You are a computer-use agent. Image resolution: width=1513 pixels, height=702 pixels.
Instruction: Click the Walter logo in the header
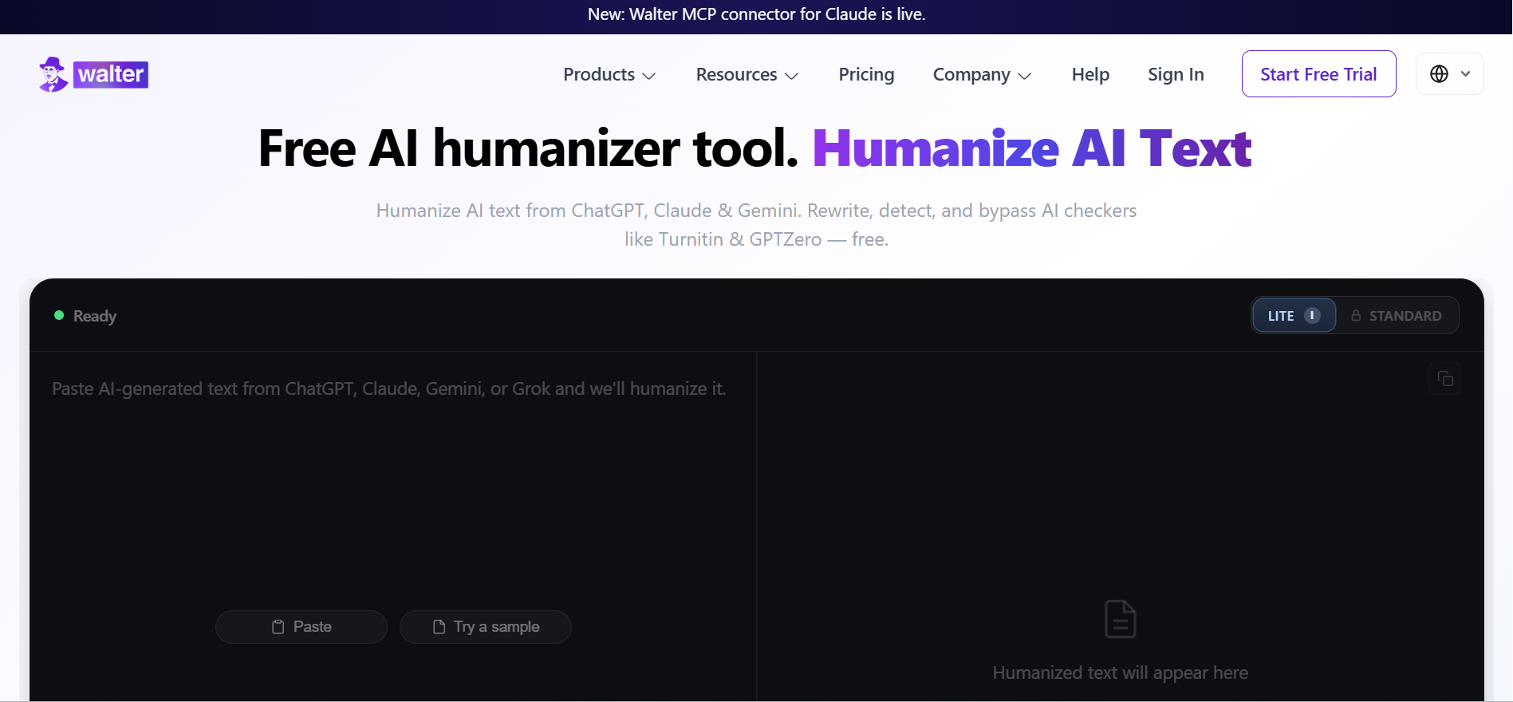tap(93, 74)
